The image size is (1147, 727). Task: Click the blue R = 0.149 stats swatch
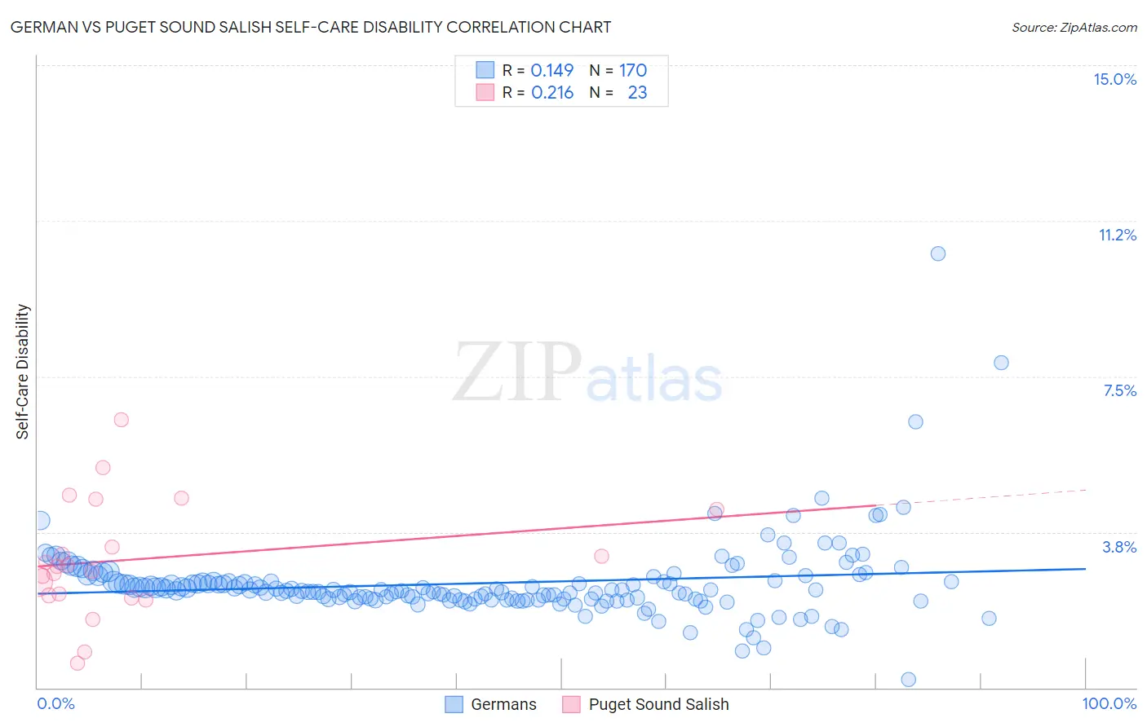click(x=485, y=70)
